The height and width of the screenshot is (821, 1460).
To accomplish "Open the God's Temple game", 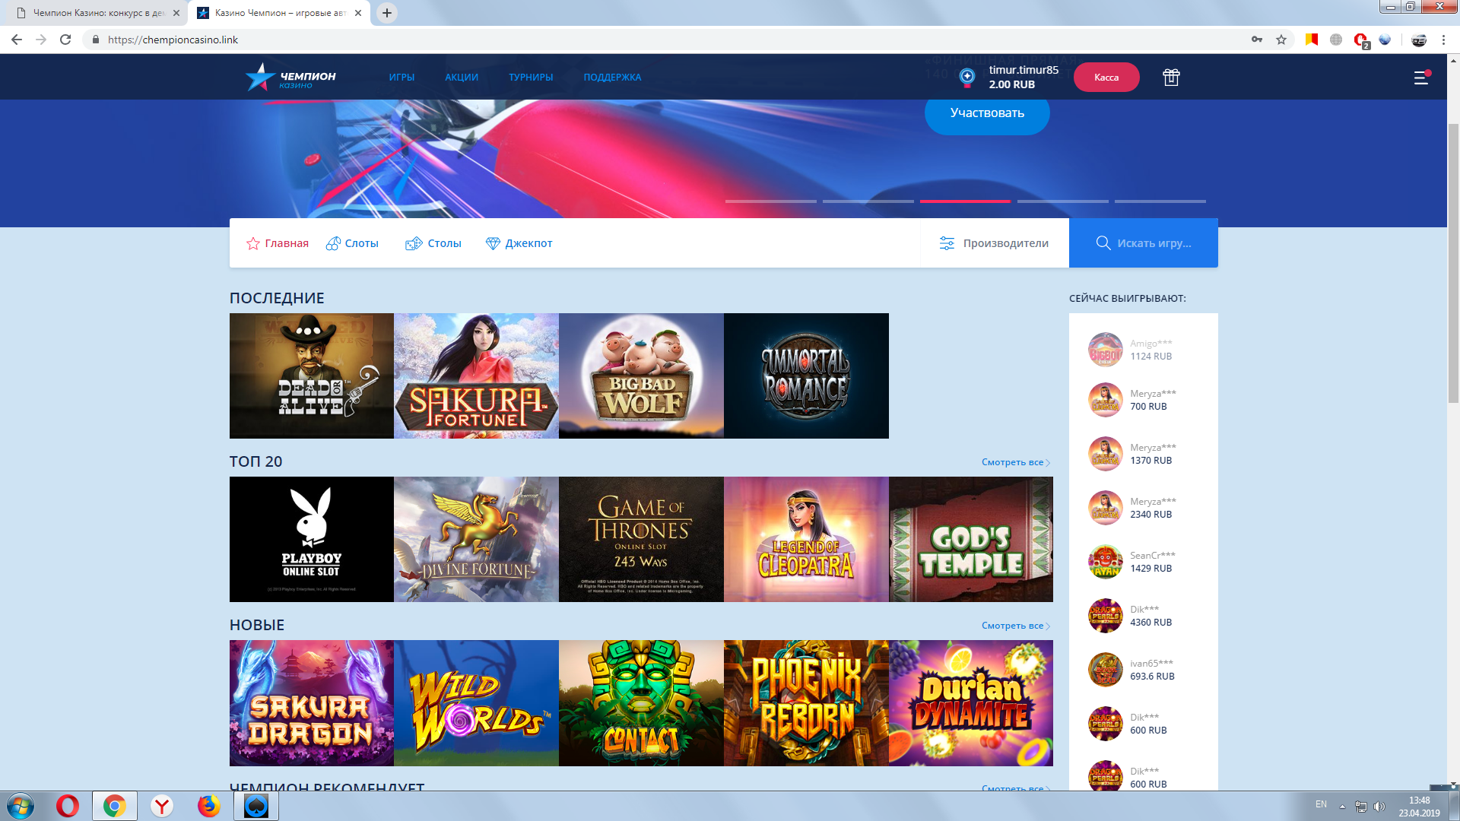I will (x=971, y=539).
